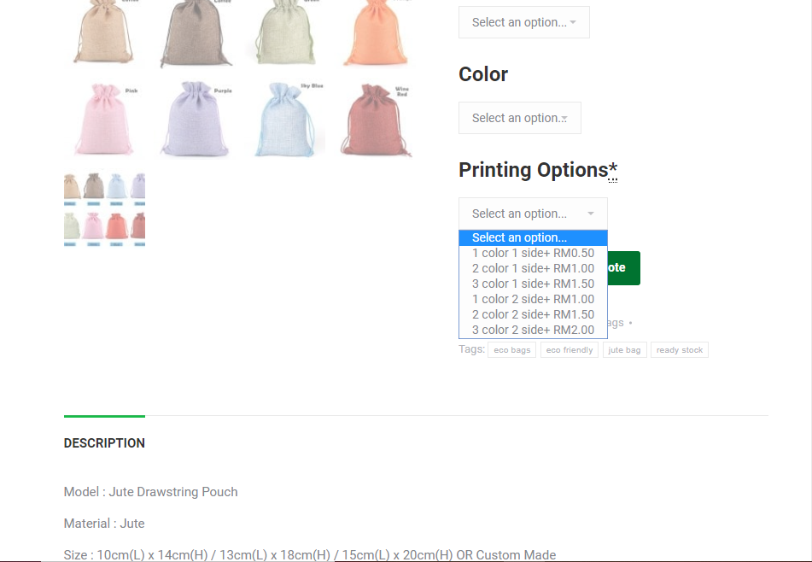Choose '1 color 1 side+ RM0.50' option
This screenshot has width=812, height=562.
click(x=533, y=253)
